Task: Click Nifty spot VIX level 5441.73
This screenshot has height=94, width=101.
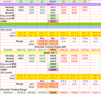Action: click(53, 33)
